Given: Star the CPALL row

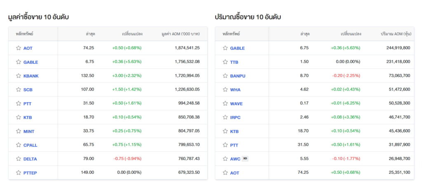Looking at the screenshot, I should point(18,145).
